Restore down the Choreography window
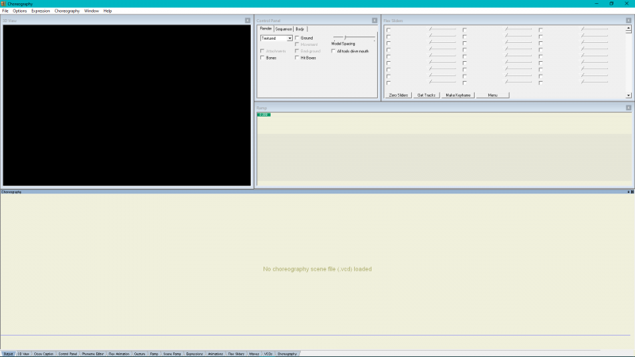635x357 pixels. [611, 3]
